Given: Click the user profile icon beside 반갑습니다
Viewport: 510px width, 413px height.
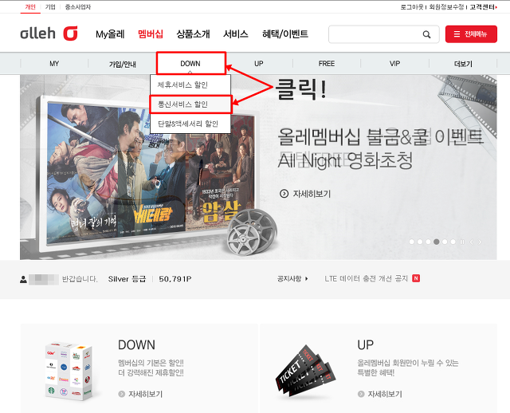Looking at the screenshot, I should pyautogui.click(x=23, y=279).
